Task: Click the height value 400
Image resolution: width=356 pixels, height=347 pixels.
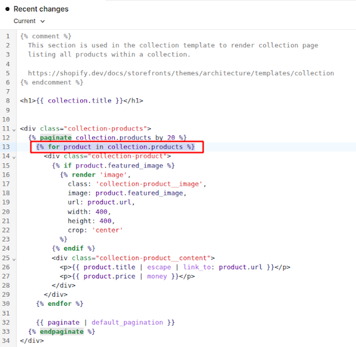Action: (x=105, y=221)
